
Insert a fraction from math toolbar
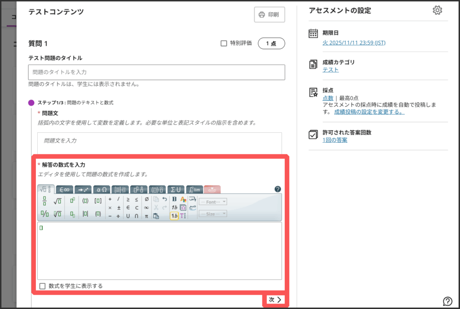click(44, 200)
